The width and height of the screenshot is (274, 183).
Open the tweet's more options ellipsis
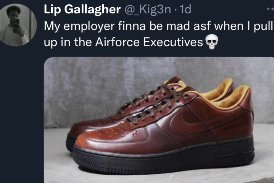271,9
